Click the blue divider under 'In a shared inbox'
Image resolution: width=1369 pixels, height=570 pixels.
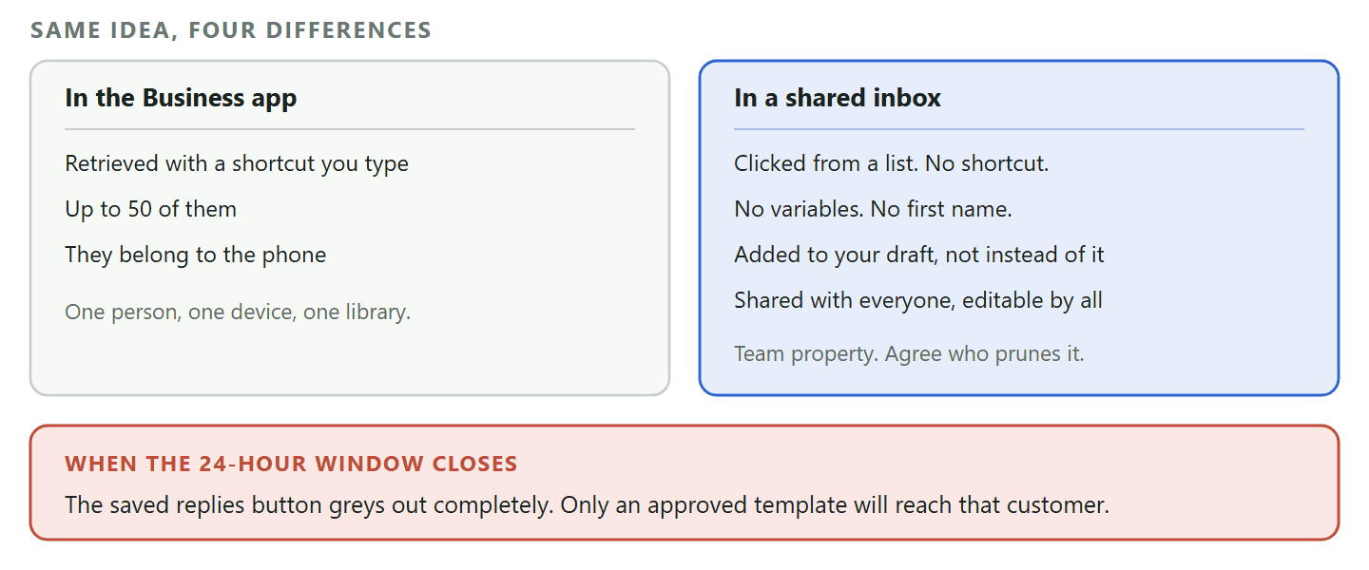1019,128
